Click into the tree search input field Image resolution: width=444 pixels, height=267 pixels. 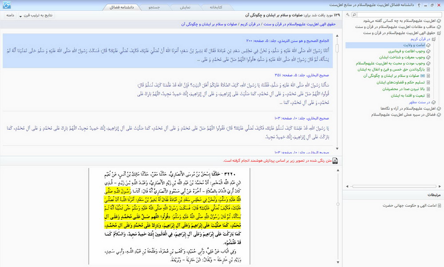399,15
